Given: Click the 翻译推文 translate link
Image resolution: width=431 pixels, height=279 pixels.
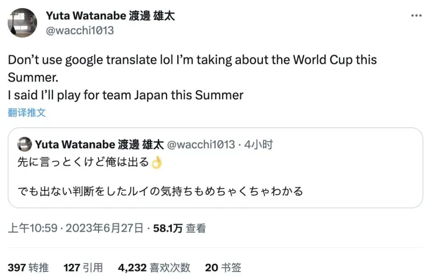Looking at the screenshot, I should pos(27,112).
